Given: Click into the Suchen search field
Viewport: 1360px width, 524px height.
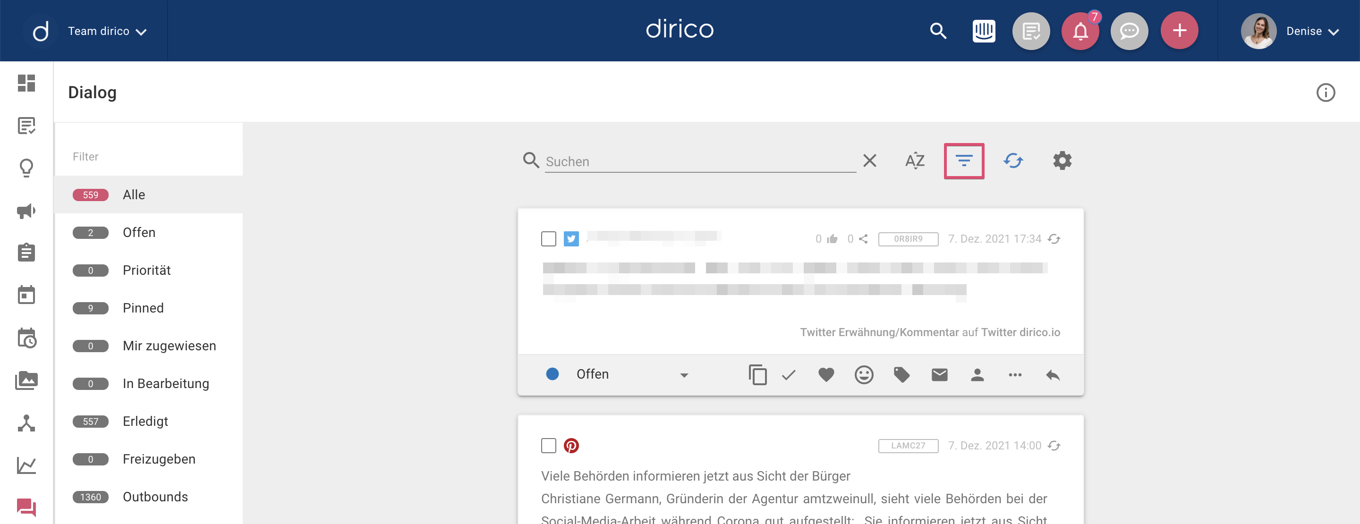Looking at the screenshot, I should point(700,161).
